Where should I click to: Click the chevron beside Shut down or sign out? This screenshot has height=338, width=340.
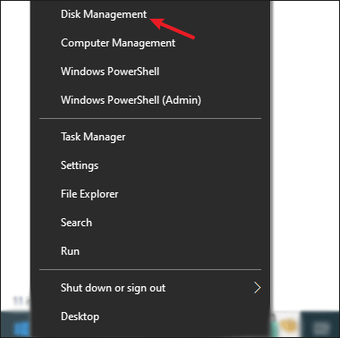coord(257,288)
